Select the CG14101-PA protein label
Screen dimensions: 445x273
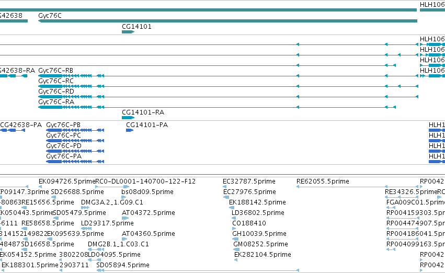coord(147,125)
